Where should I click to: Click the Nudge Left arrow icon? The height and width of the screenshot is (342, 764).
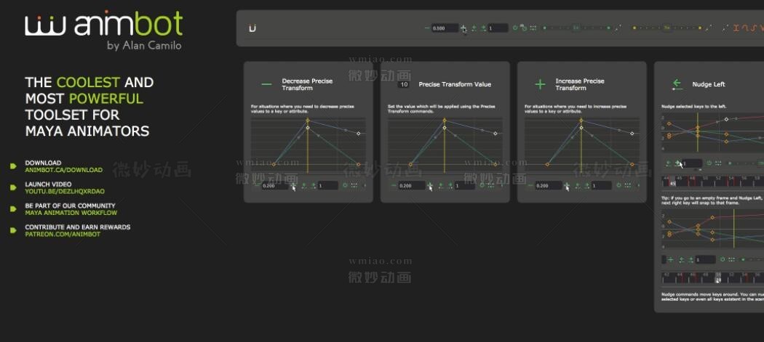point(677,84)
